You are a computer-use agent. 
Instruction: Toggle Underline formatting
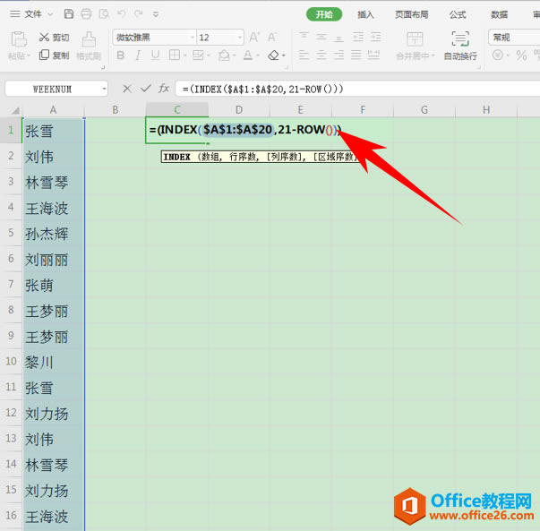(155, 56)
